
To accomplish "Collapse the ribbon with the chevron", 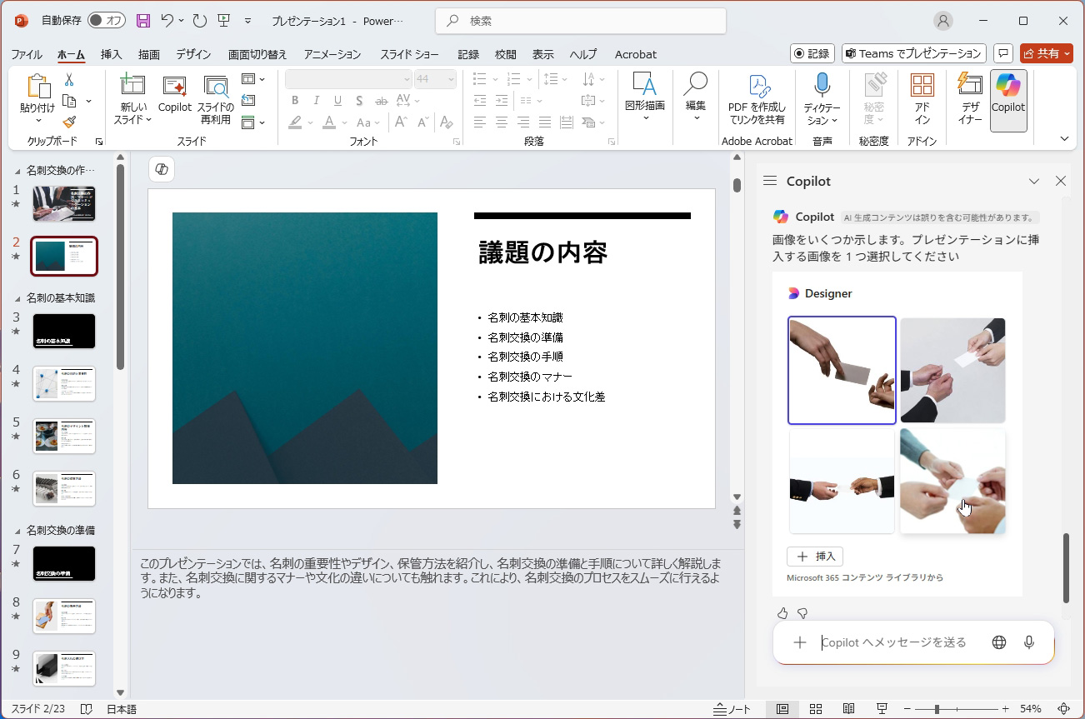I will point(1063,139).
